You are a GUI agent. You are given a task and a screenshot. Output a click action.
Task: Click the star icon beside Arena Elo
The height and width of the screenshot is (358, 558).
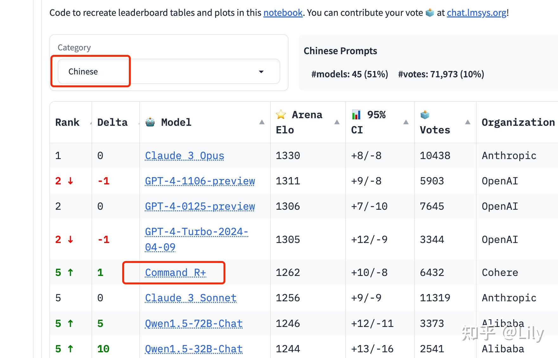coord(281,115)
